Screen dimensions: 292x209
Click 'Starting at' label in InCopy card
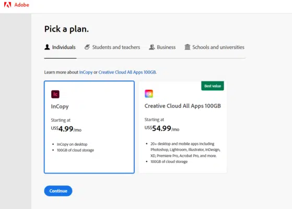tap(61, 120)
